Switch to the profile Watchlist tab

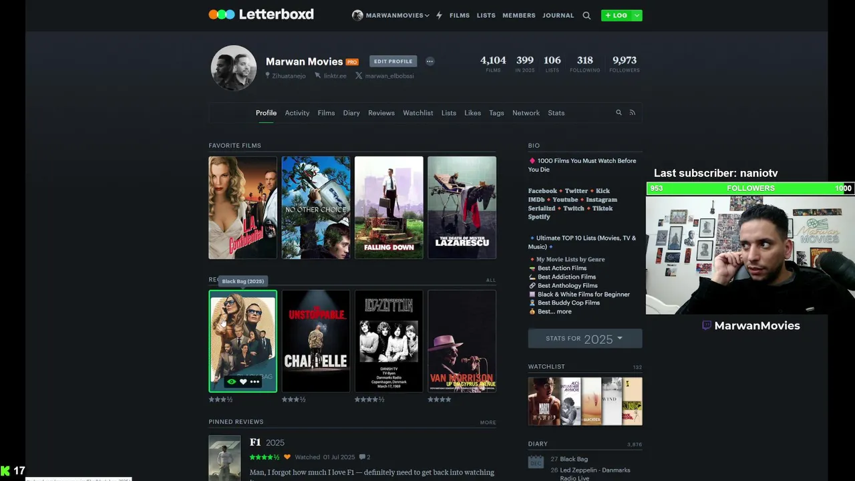[x=418, y=113]
